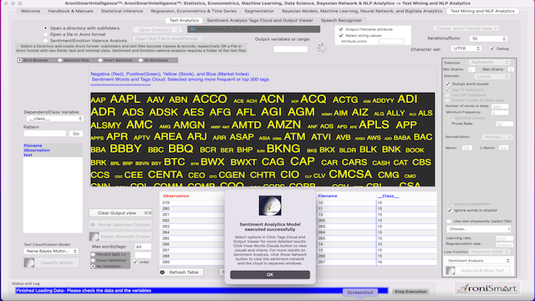Click the moon image in the dialog
This screenshot has height=301, width=535.
pos(270,206)
